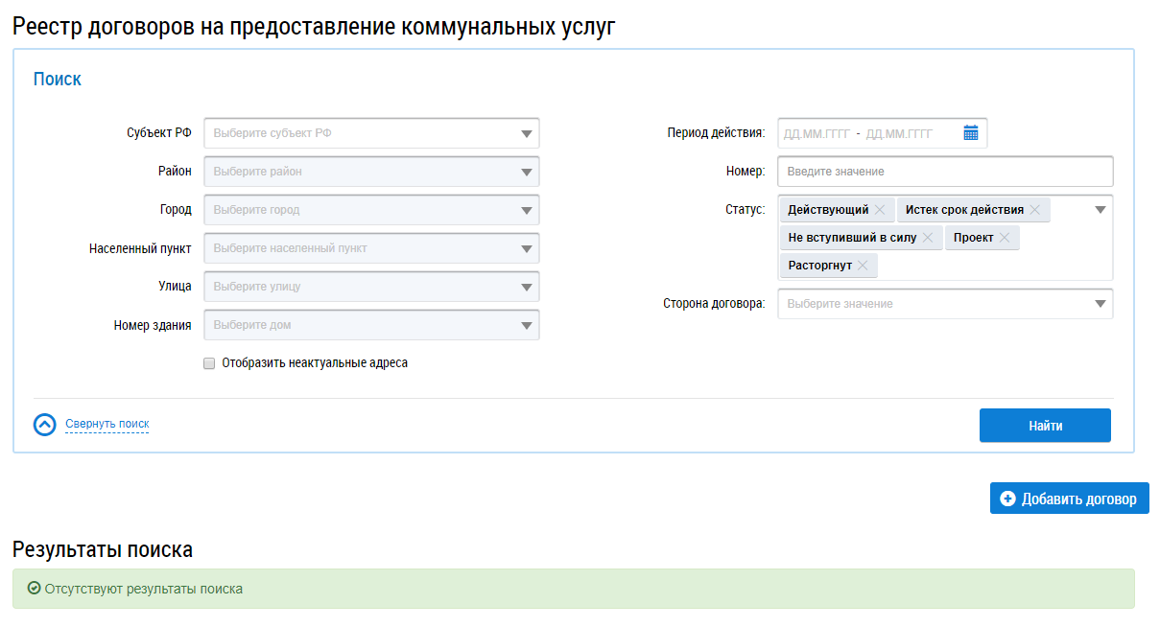Screen dimensions: 1160x627
Task: Click the collapse search circle arrow icon
Action: tap(45, 425)
